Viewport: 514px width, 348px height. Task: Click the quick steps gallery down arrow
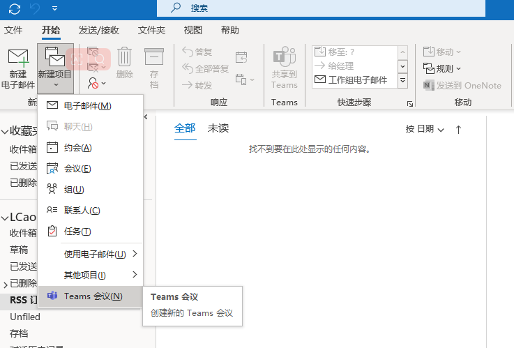[x=403, y=66]
